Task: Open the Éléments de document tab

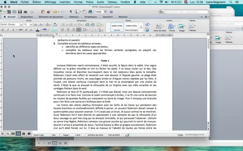Action: click(51, 17)
